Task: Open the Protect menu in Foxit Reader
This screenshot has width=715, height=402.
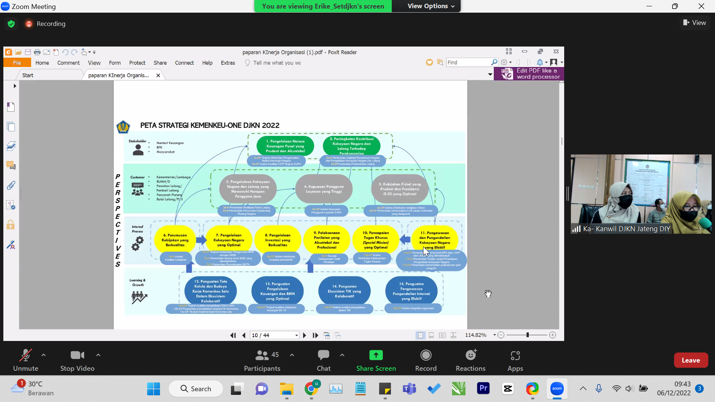Action: pyautogui.click(x=137, y=63)
